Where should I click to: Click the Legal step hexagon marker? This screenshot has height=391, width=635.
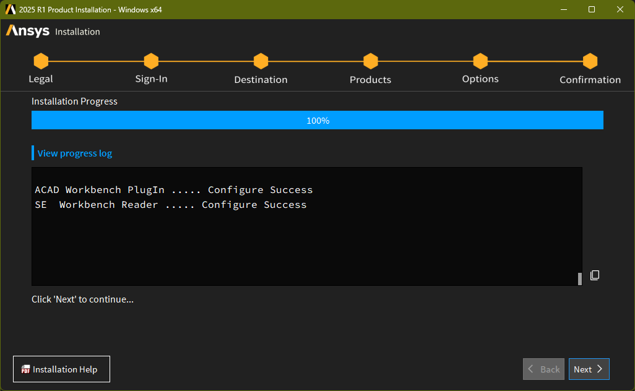click(41, 61)
